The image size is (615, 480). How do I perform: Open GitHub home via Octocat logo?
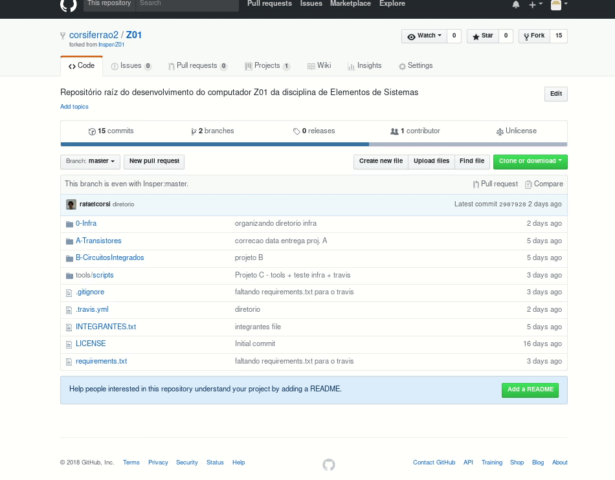tap(68, 5)
